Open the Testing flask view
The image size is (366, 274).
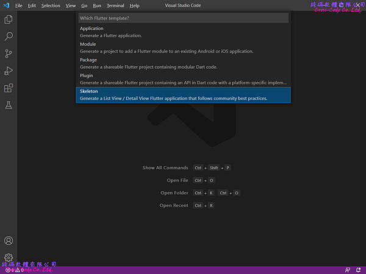[9, 105]
